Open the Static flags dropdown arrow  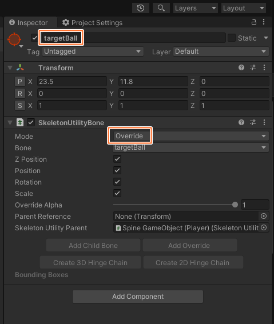click(x=266, y=38)
